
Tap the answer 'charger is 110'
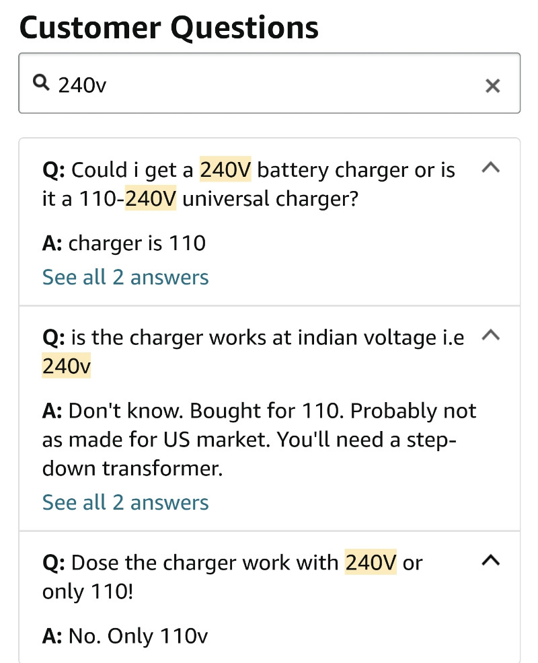coord(124,243)
